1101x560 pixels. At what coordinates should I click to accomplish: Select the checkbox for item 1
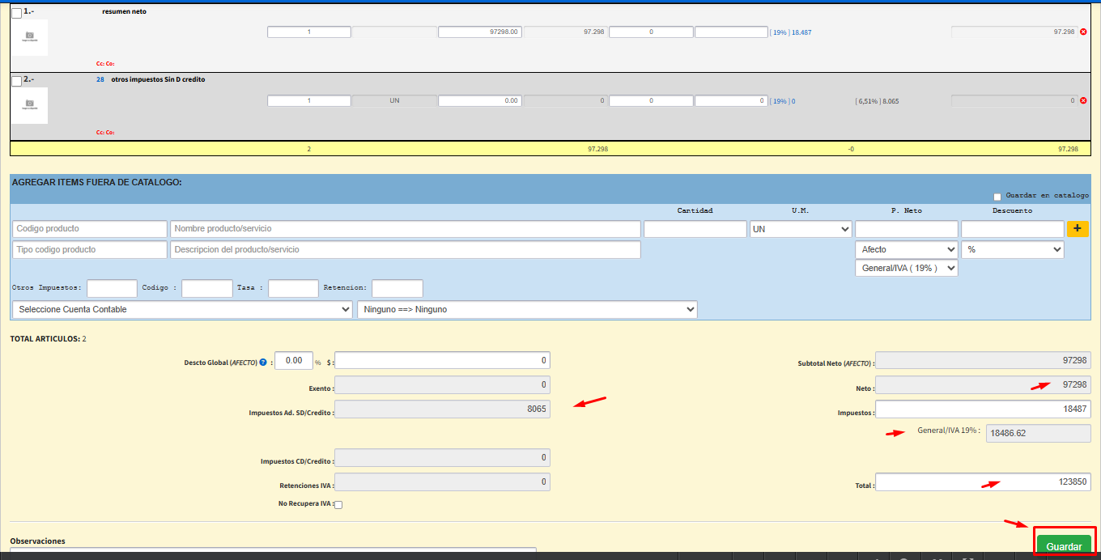(16, 13)
